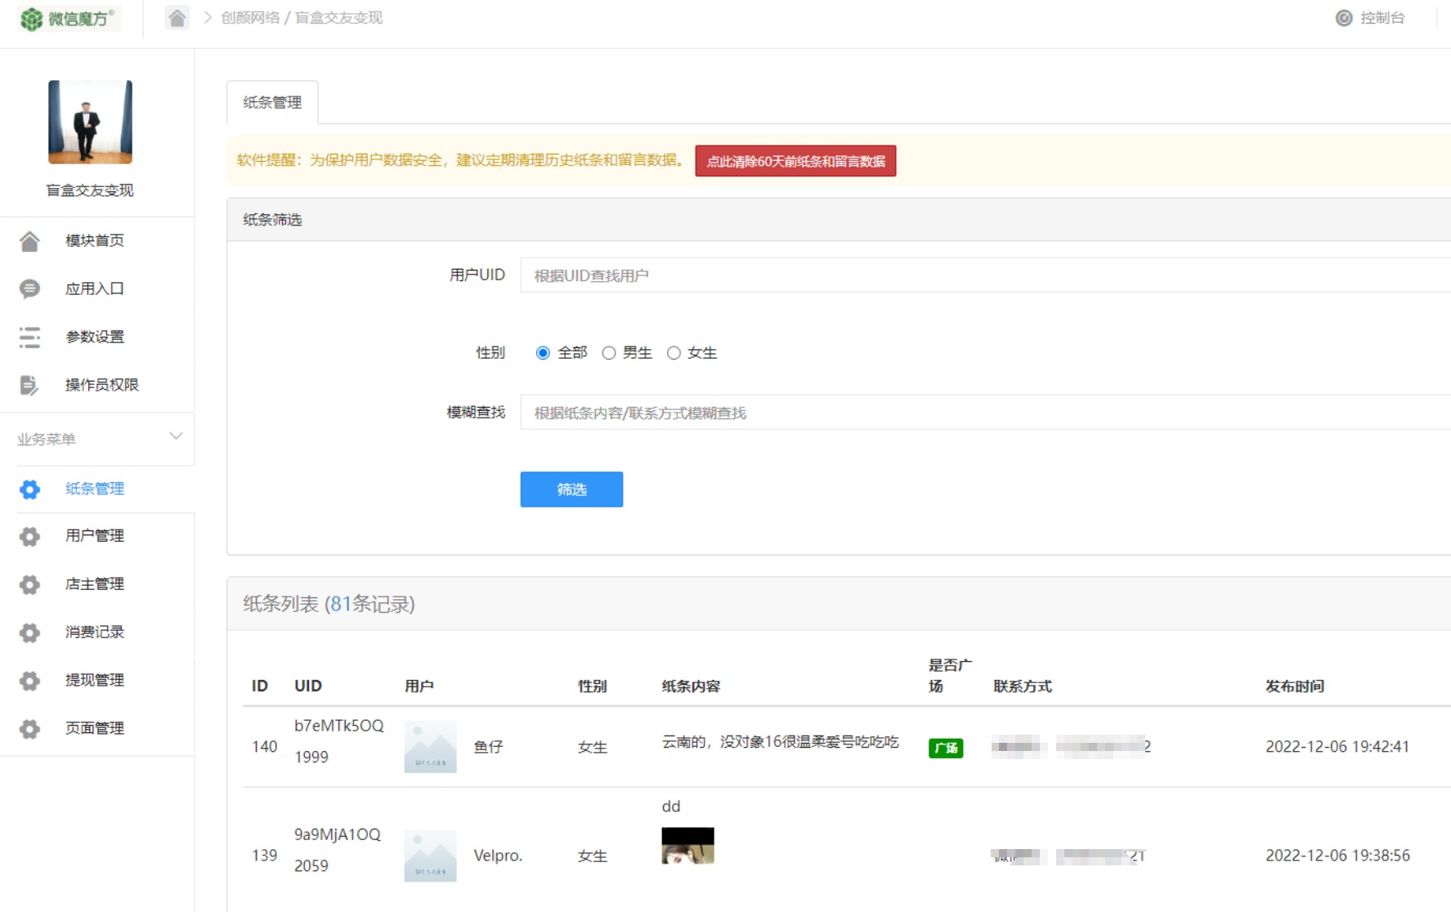Switch to the 纸条管理 tab
Screen dimensions: 1451x912
[x=272, y=101]
